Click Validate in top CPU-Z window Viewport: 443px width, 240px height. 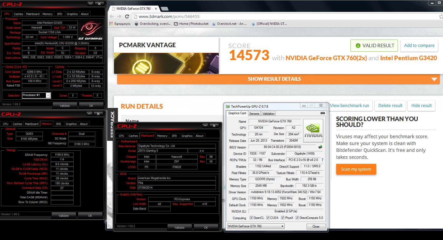point(65,106)
